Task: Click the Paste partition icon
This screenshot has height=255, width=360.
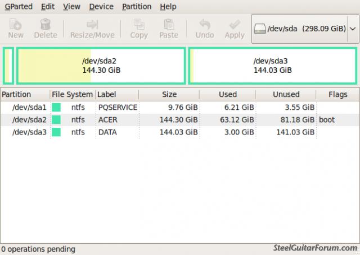Action: point(168,25)
